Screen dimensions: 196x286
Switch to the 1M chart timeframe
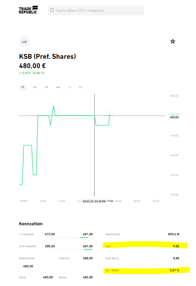(46, 87)
